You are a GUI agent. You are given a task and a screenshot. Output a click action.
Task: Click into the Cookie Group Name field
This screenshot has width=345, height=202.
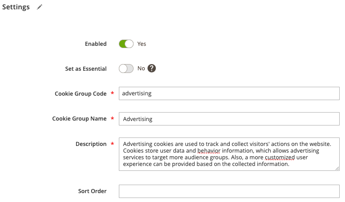point(229,119)
